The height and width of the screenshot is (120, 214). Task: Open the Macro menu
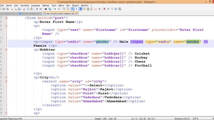pyautogui.click(x=62, y=5)
